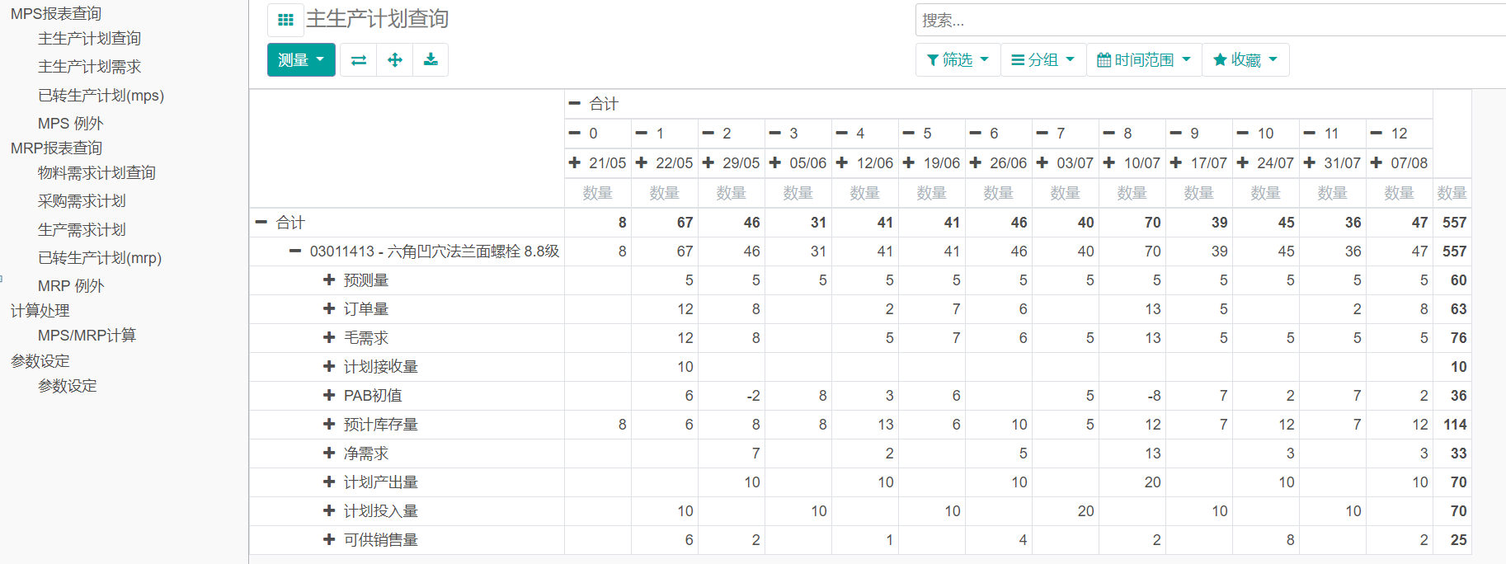
Task: Click the pivot view grid icon
Action: (x=285, y=20)
